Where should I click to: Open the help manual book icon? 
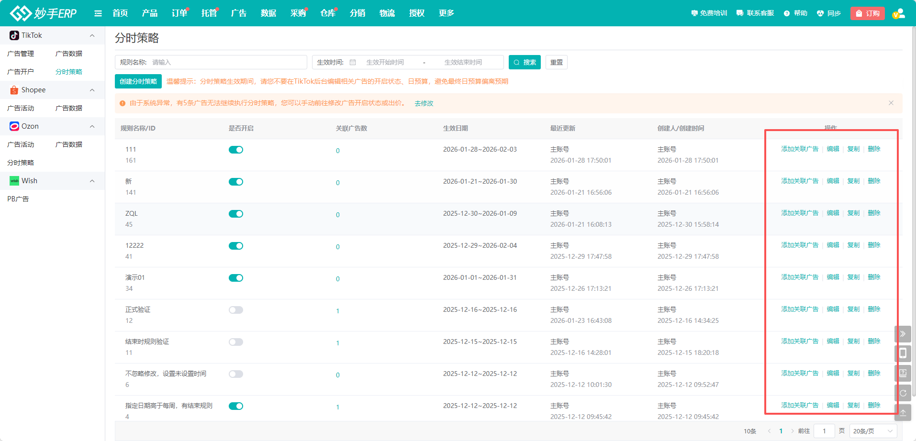point(903,373)
